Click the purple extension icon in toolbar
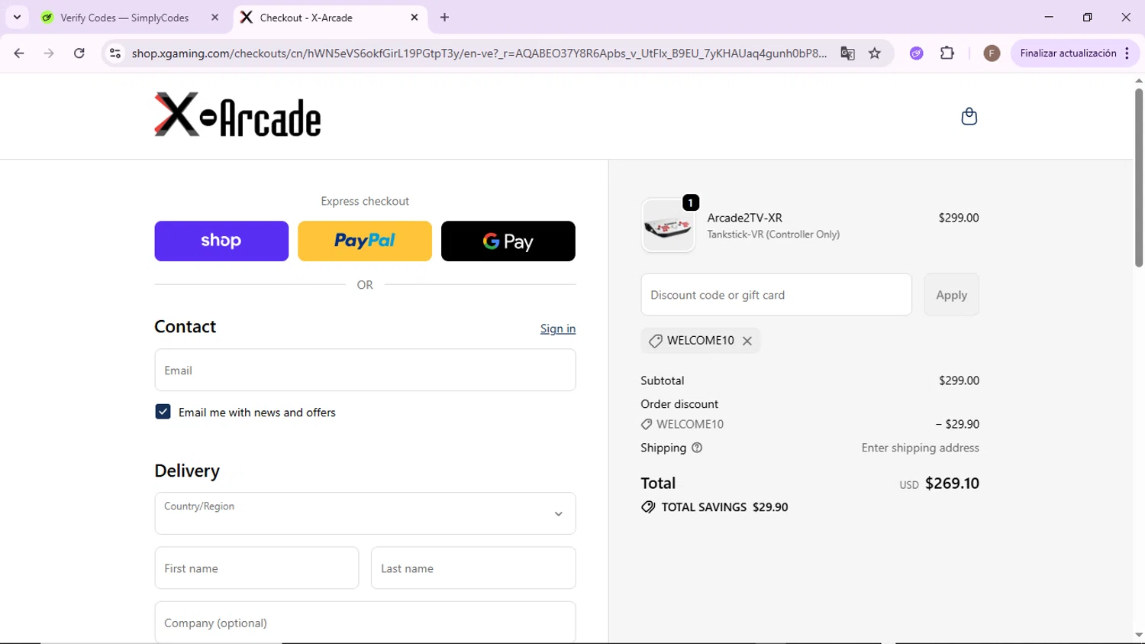Screen dimensions: 1145x644 (x=917, y=53)
